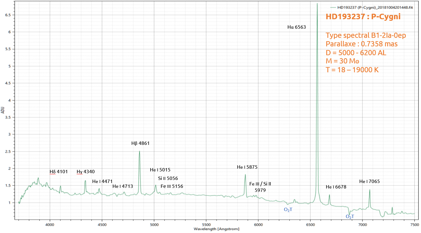Click the Hγ 4340 label

[x=86, y=172]
